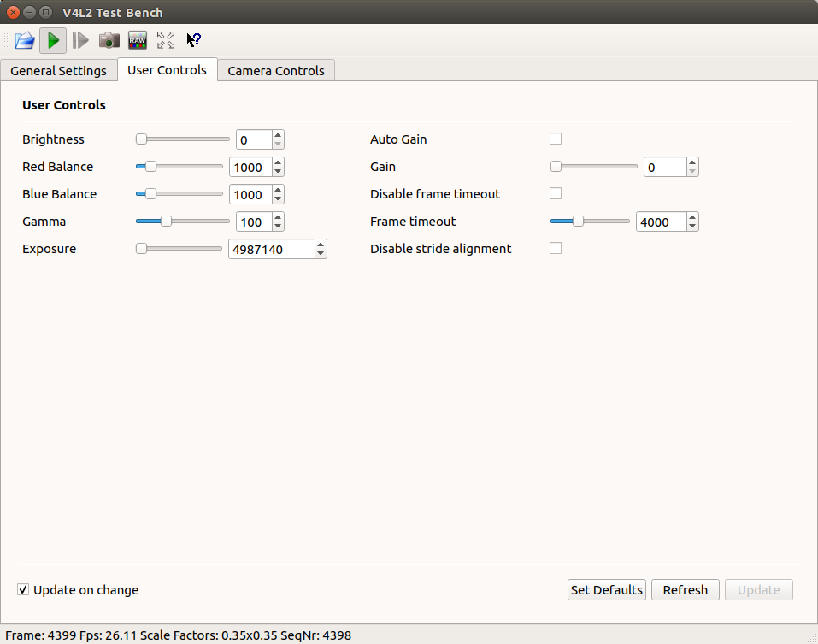Increase Exposure with the up arrow
Viewport: 818px width, 644px height.
[x=321, y=245]
